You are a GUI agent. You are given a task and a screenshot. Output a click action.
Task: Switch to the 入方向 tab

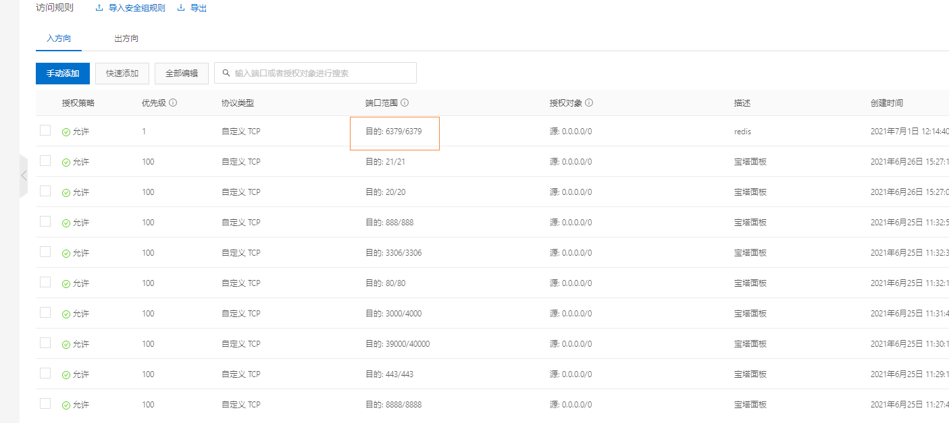59,38
